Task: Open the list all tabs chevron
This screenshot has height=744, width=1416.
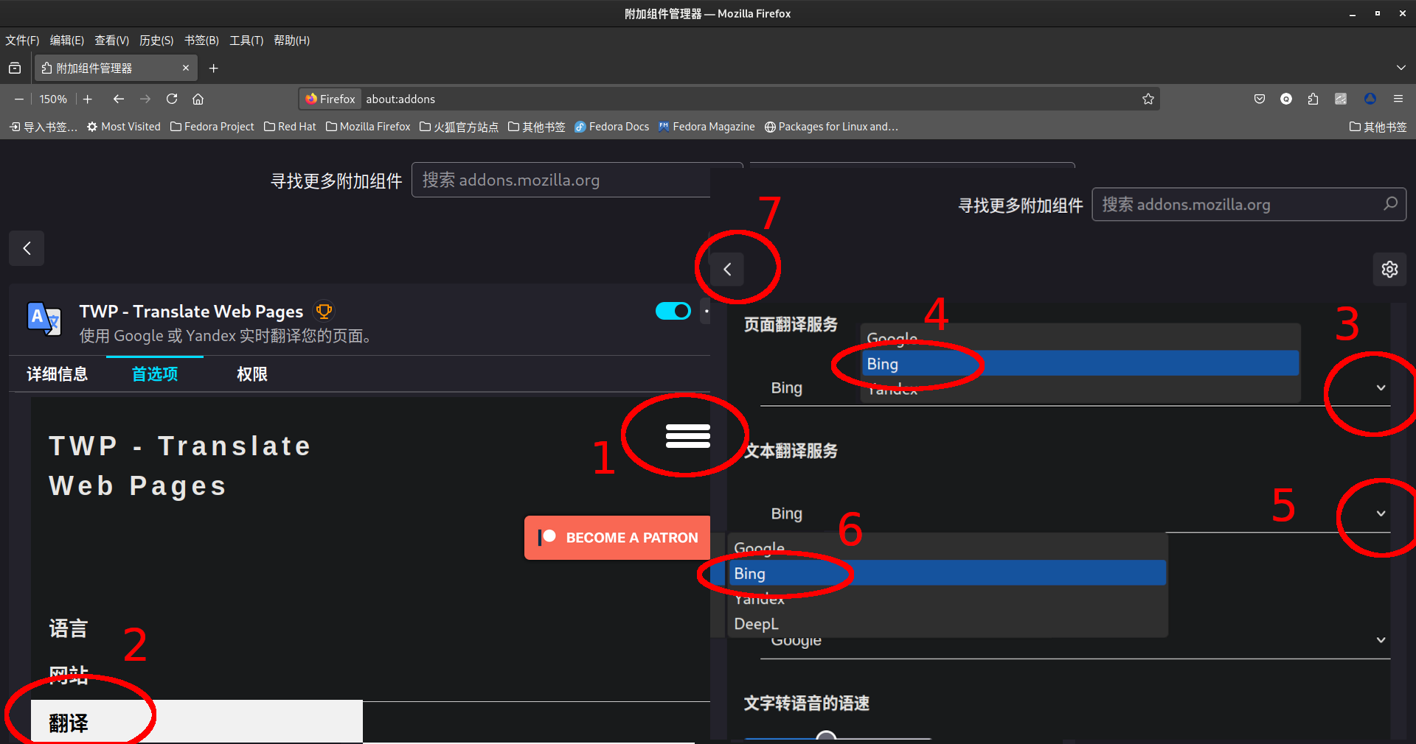Action: point(1401,68)
